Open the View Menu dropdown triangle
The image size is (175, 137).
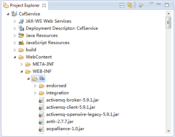pos(151,4)
